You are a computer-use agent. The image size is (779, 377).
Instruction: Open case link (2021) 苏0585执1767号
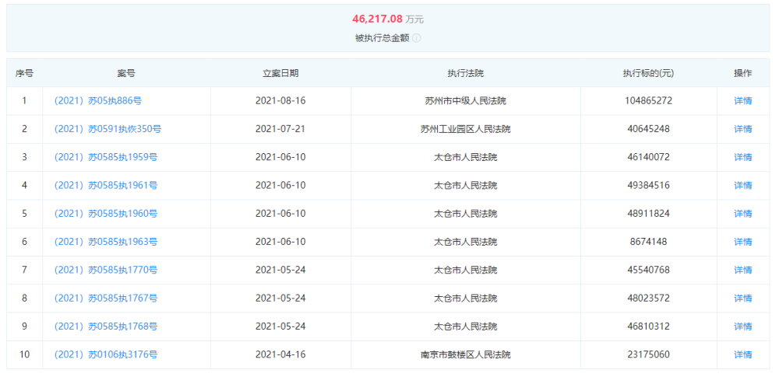coord(106,298)
